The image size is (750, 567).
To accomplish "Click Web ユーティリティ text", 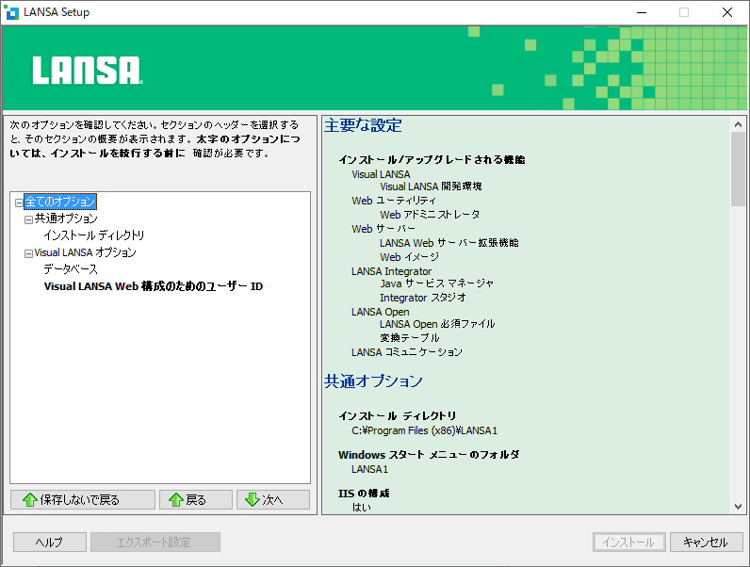I will [x=394, y=201].
